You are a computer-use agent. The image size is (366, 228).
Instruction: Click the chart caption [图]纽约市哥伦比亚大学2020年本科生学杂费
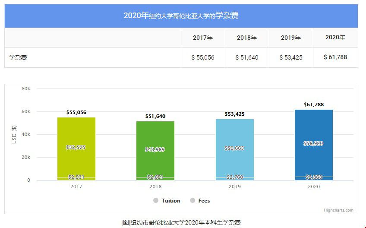coord(181,222)
